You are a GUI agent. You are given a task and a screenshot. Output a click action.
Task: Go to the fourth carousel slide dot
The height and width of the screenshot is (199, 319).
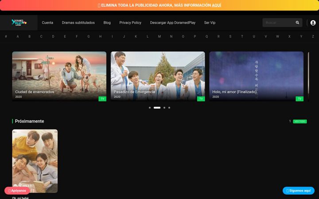169,107
